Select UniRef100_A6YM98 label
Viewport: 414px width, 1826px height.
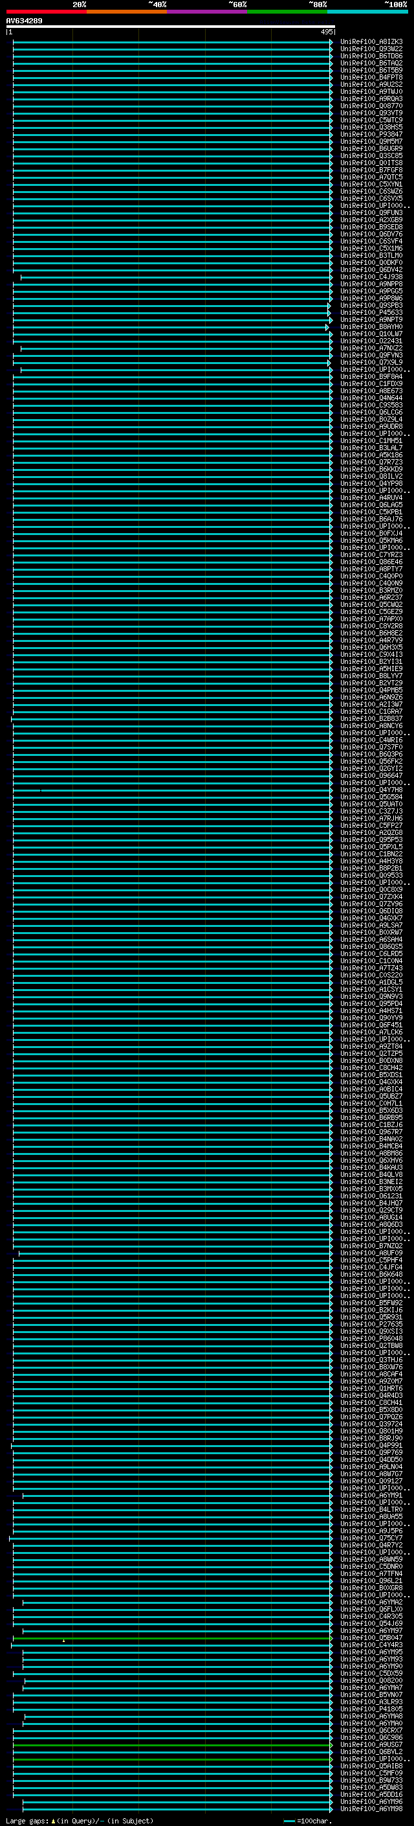click(x=371, y=1809)
